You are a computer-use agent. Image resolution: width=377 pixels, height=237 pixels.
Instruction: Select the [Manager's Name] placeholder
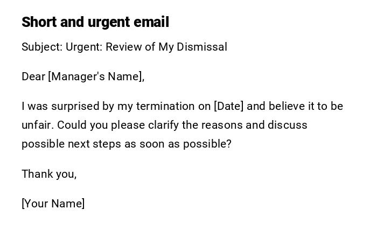(x=96, y=76)
